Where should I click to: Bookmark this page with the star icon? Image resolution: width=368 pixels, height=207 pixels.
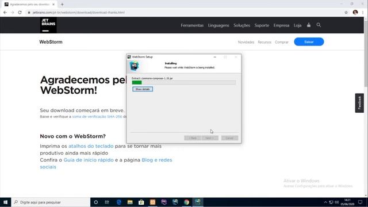[346, 13]
